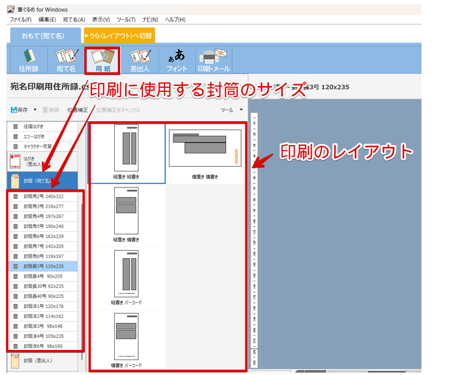Open the 用紙 paper selection tool
452x375 pixels.
pos(103,60)
